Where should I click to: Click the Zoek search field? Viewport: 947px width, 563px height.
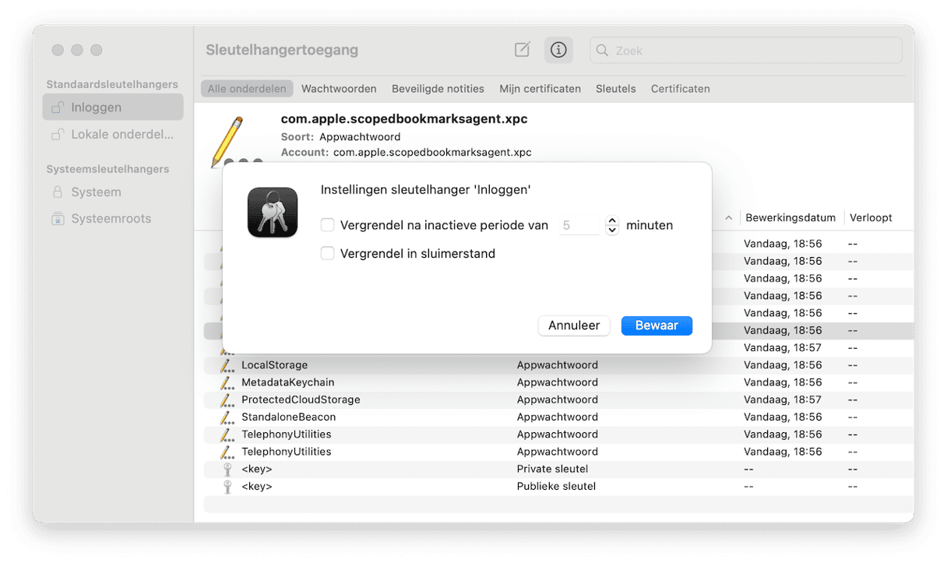point(746,50)
